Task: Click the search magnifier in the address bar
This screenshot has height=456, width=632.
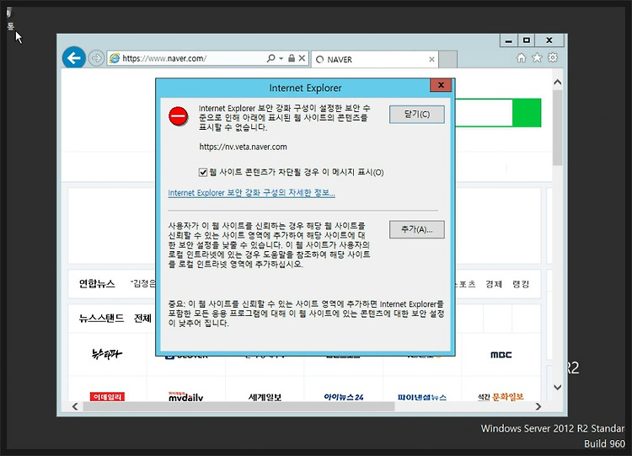Action: coord(270,58)
